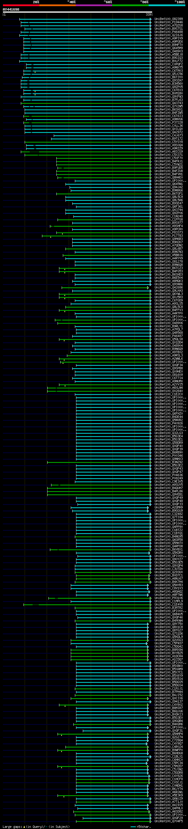Select the UniRef100_B9RLY1 label
Image resolution: width=188 pixels, height=829 pixels.
(x=169, y=326)
